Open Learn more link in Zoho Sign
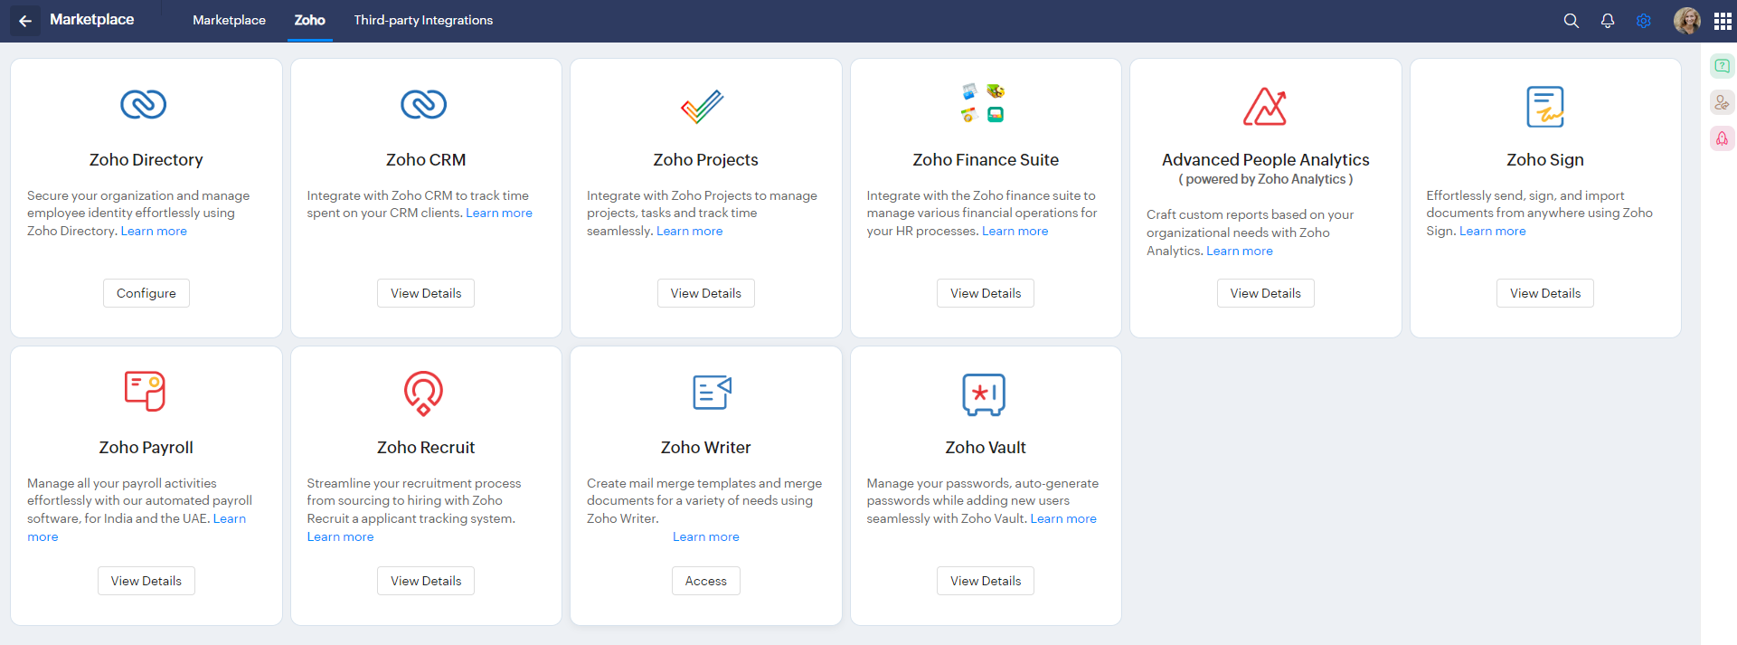 click(1493, 231)
